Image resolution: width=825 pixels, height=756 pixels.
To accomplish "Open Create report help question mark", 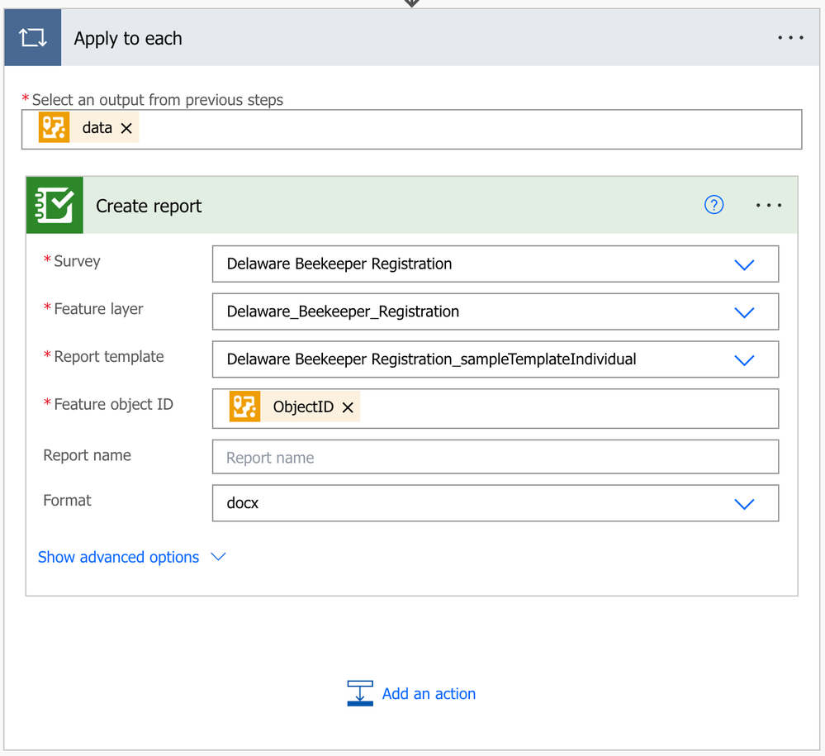I will (714, 205).
